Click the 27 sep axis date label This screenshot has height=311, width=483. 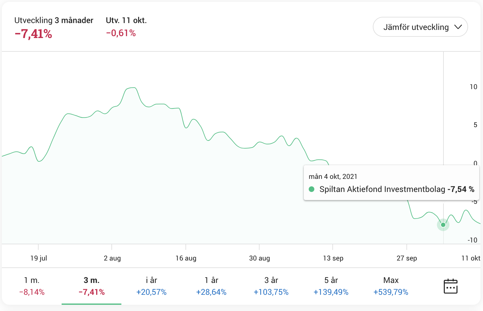(407, 258)
